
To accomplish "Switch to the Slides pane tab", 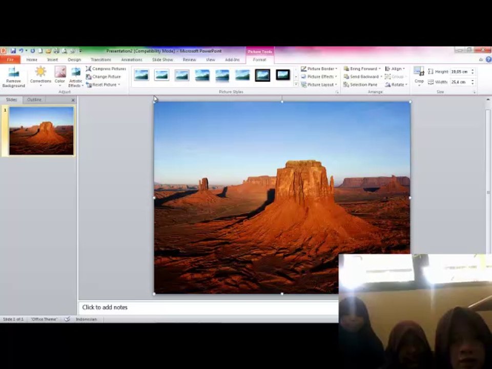I will pos(11,100).
